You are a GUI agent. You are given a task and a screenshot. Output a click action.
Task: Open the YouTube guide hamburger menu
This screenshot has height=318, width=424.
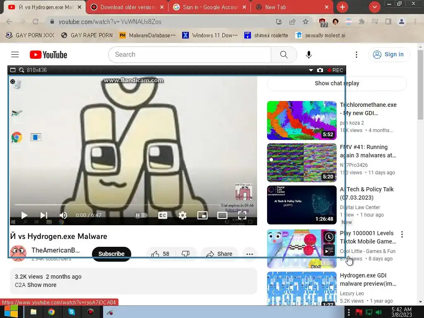coord(15,55)
